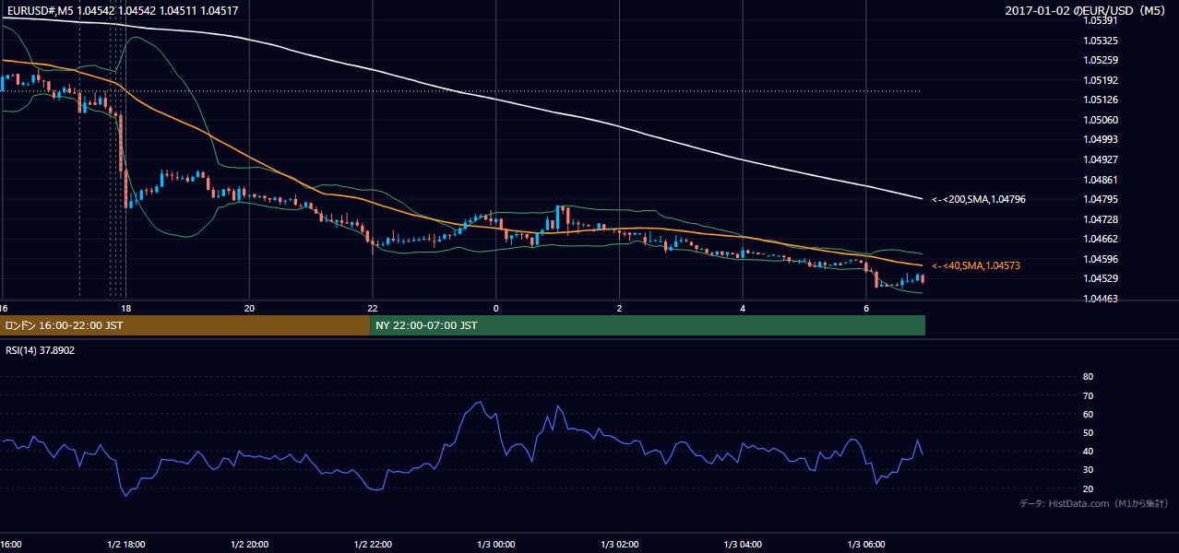Click the lowest price label 1.04463

(x=1101, y=299)
